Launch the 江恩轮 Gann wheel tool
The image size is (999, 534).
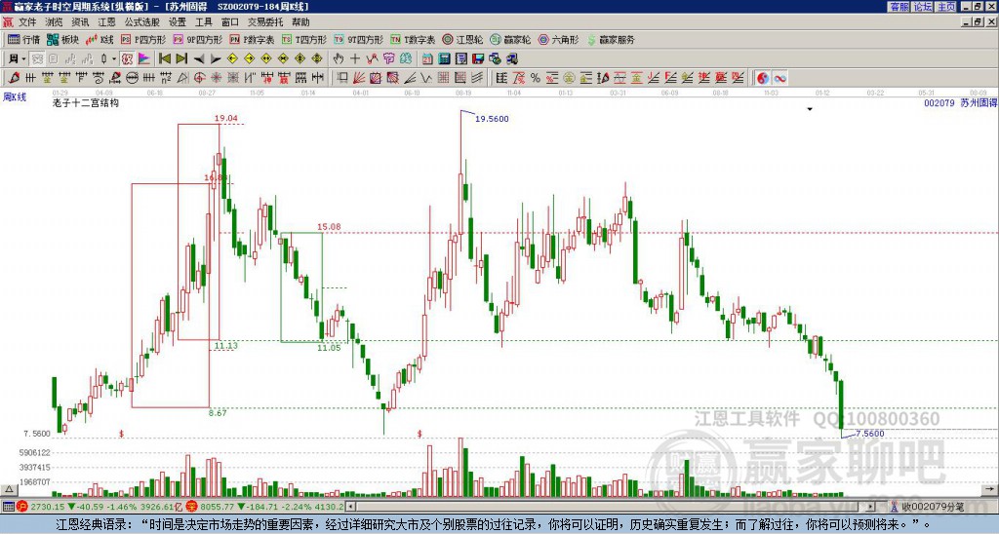[x=462, y=39]
